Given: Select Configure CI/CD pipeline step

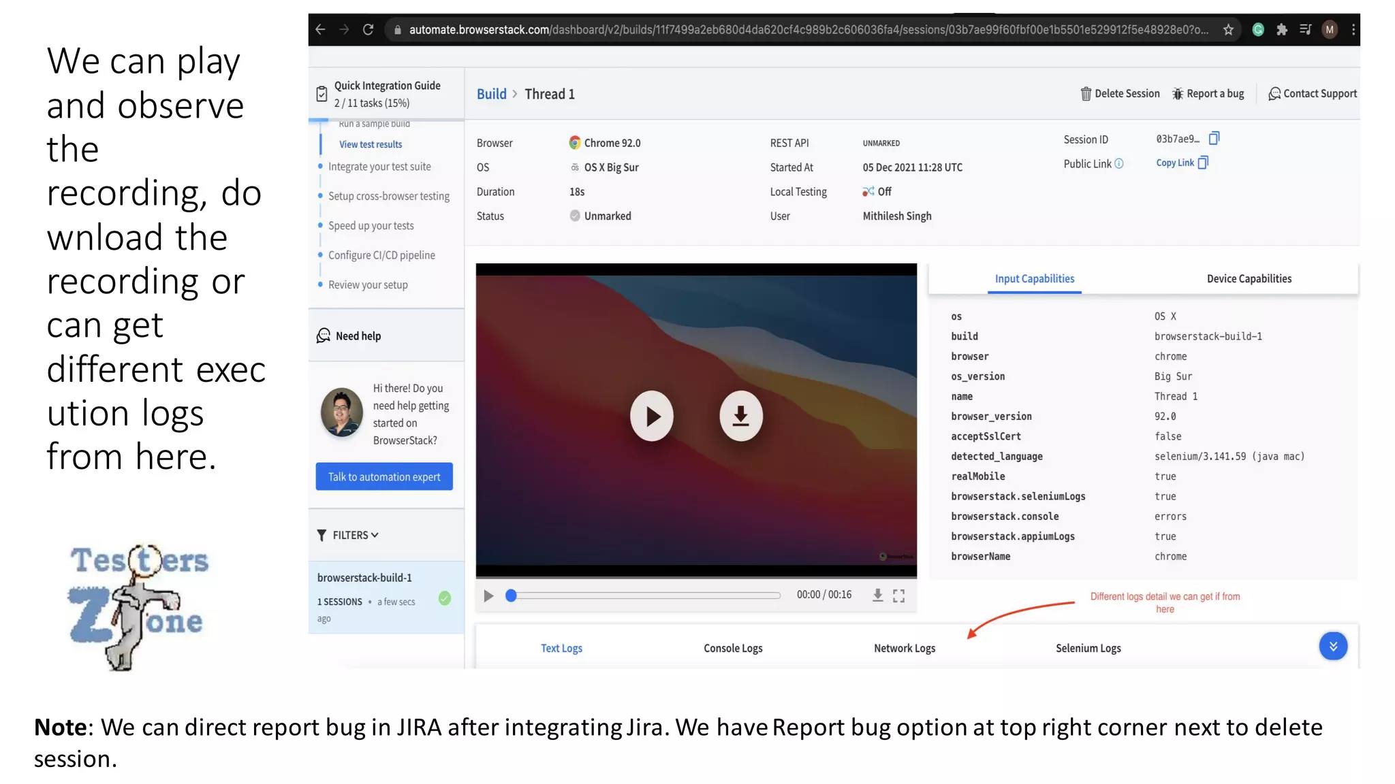Looking at the screenshot, I should point(381,255).
